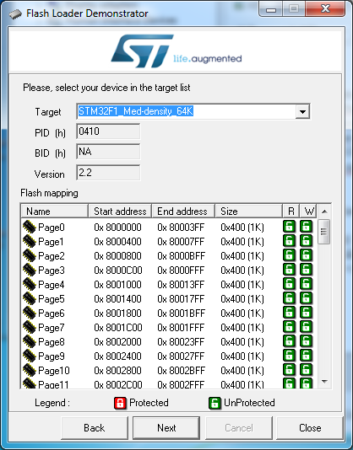
Task: Click the green UnProtected legend lock icon
Action: pos(215,403)
